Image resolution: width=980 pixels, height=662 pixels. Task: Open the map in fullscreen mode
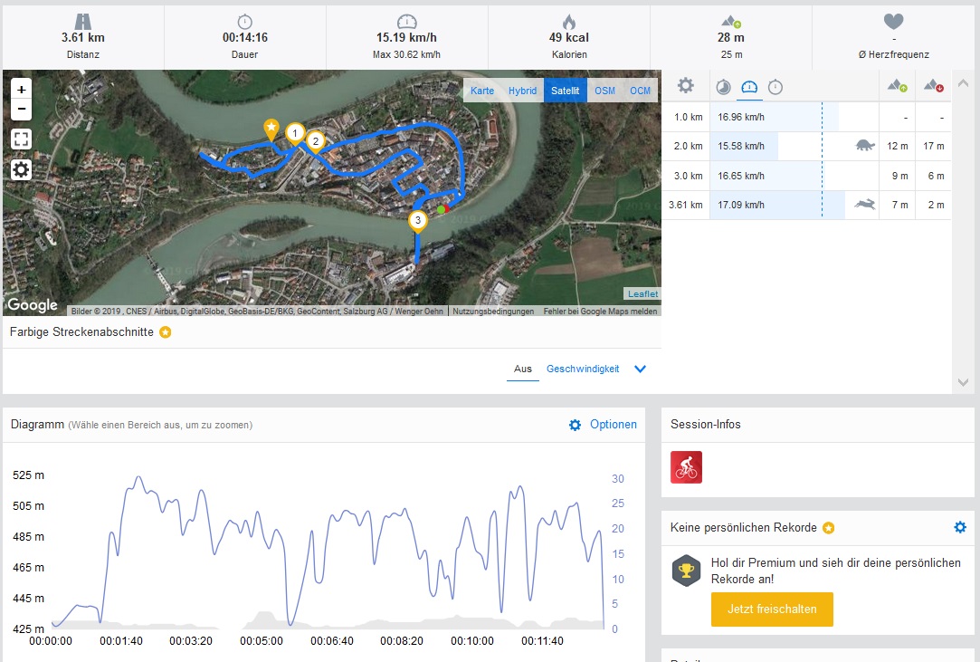pos(21,139)
